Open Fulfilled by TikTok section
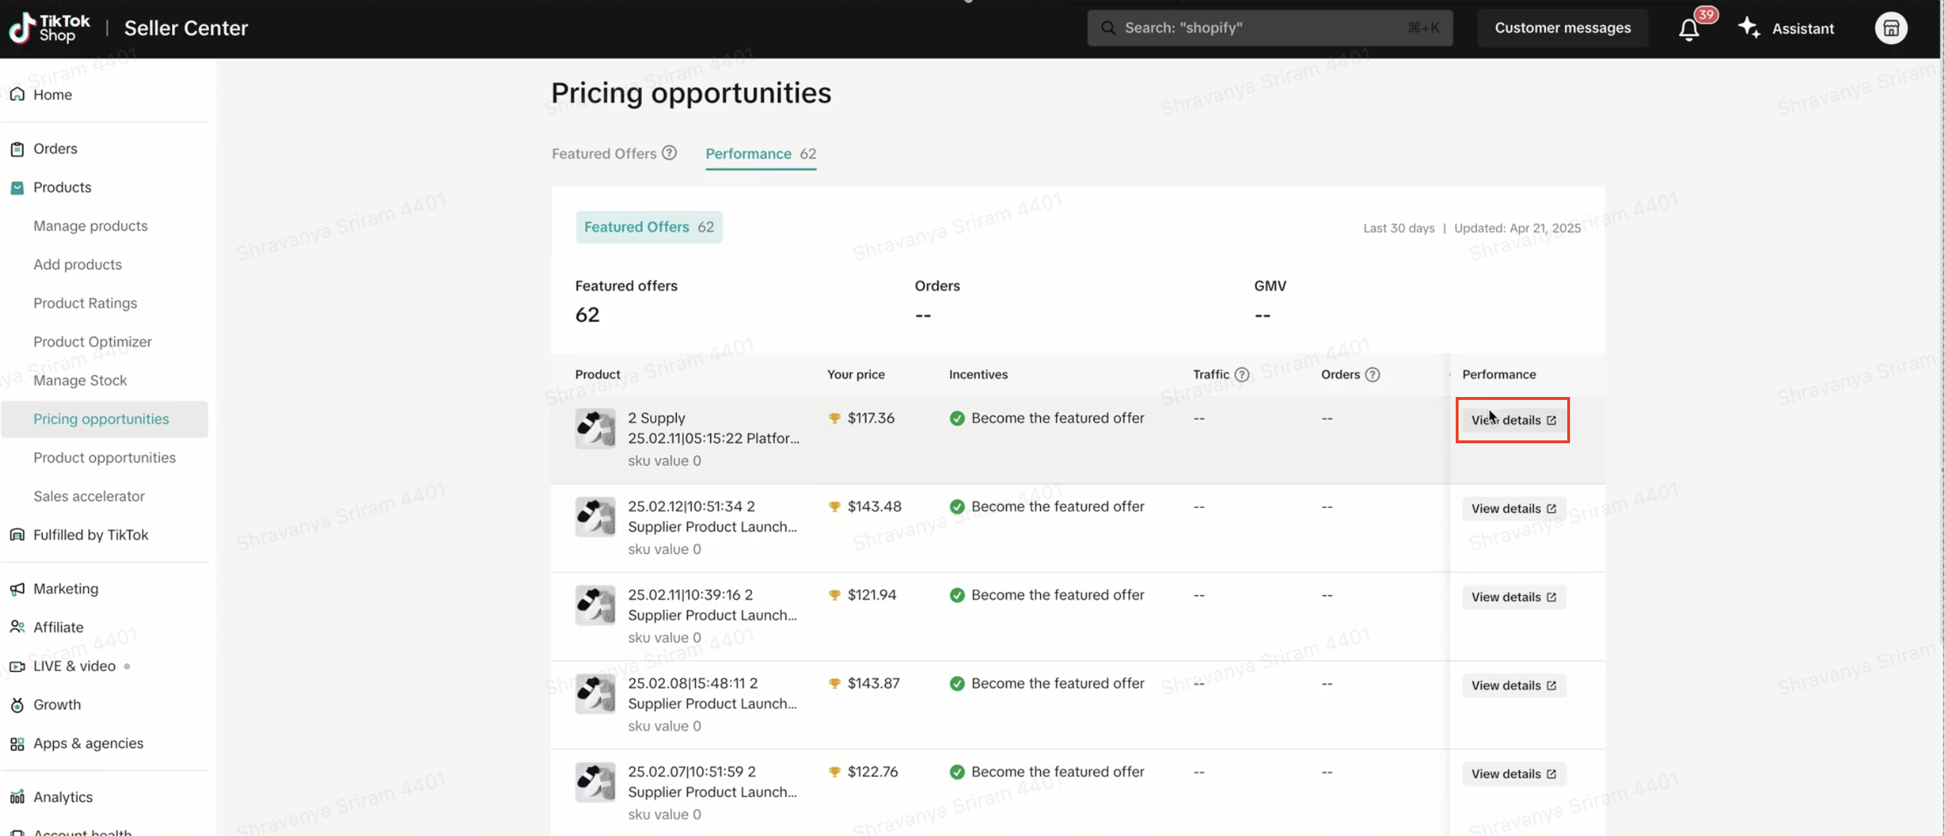This screenshot has height=836, width=1945. 91,535
